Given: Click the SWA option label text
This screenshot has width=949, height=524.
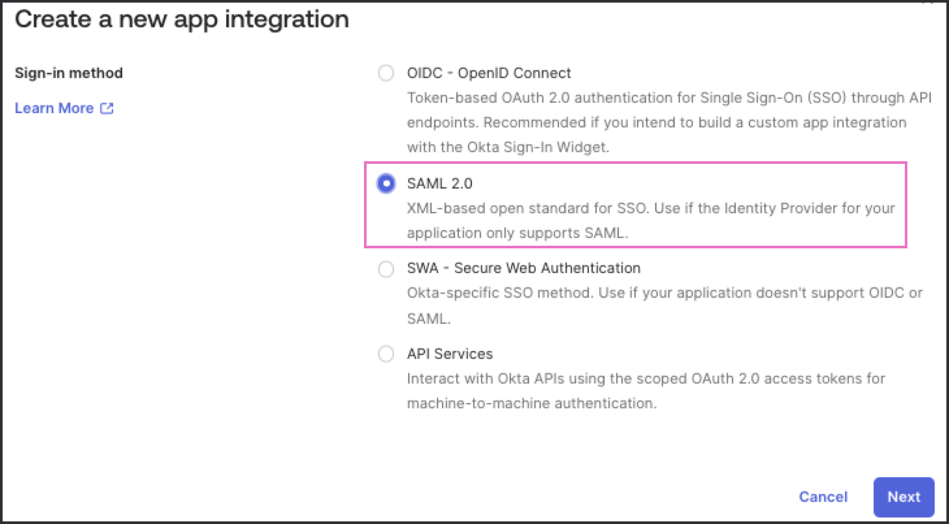Looking at the screenshot, I should click(523, 269).
